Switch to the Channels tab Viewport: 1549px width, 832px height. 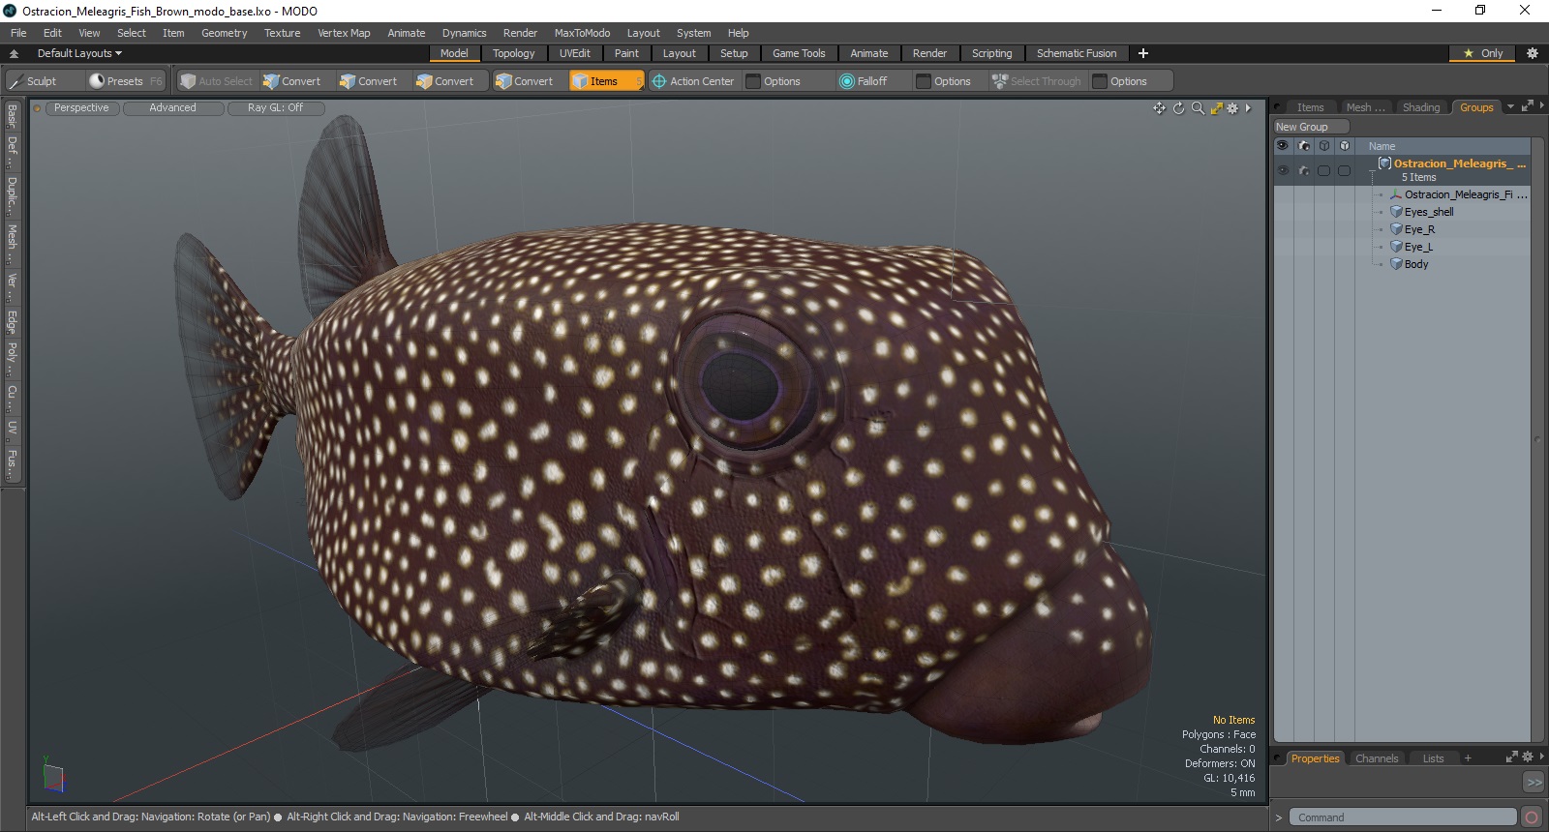coord(1377,758)
